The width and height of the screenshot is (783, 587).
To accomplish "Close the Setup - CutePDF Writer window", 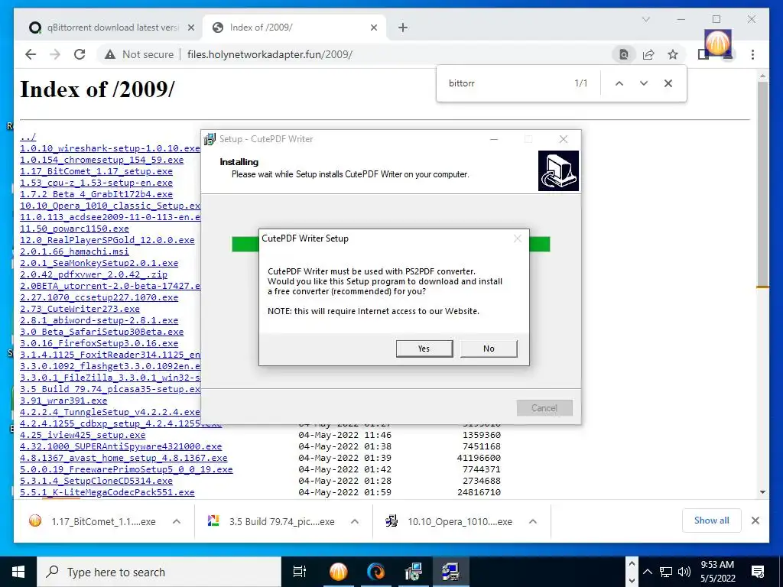I will [564, 139].
